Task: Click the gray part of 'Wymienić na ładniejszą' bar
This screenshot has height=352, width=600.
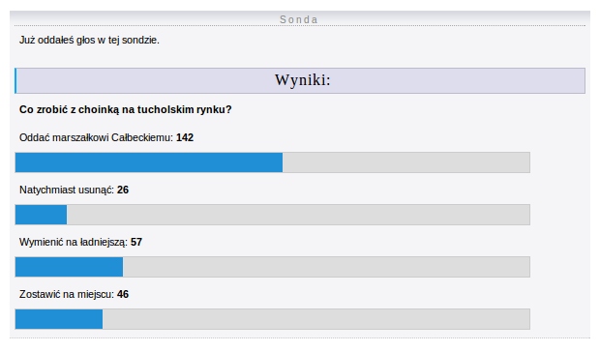Action: tap(326, 267)
